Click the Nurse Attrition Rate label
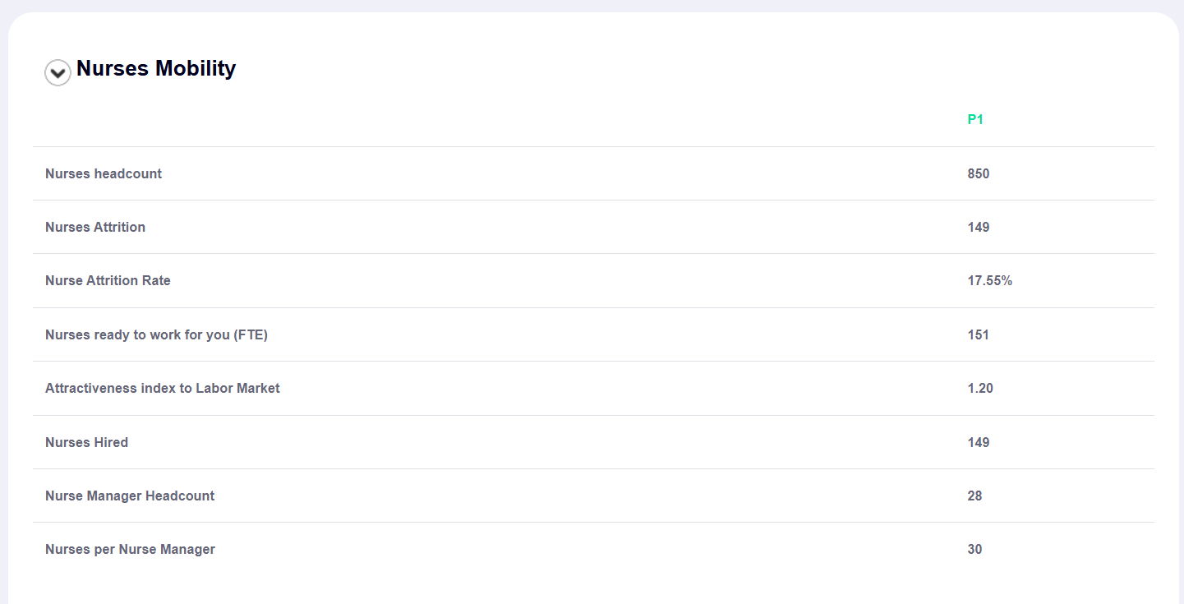This screenshot has width=1184, height=604. coord(108,281)
